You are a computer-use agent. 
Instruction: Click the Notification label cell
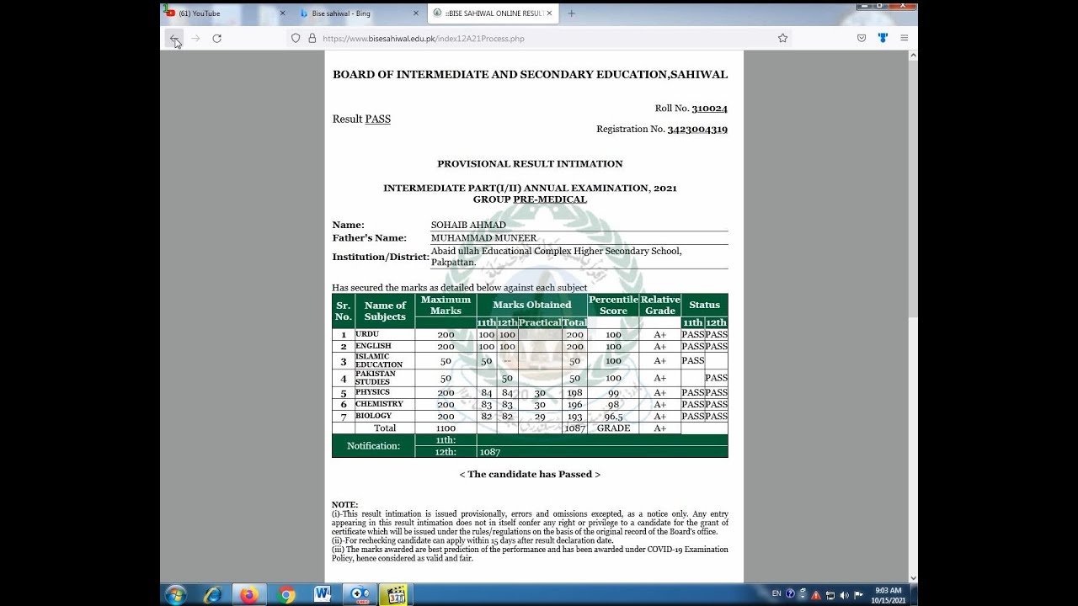pos(373,446)
